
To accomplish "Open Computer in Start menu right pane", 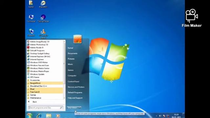I will pyautogui.click(x=72, y=76).
